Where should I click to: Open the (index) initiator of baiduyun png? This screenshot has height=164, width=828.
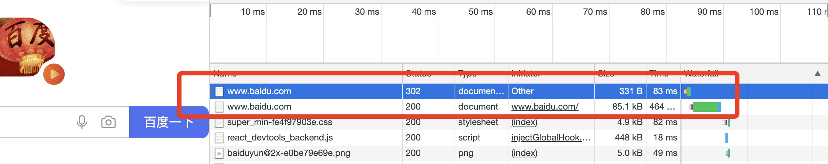click(x=524, y=153)
